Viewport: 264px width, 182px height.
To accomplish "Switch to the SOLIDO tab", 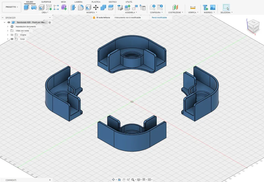I will [30, 2].
